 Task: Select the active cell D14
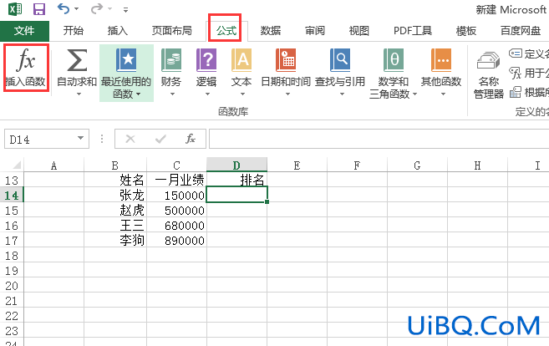(236, 195)
